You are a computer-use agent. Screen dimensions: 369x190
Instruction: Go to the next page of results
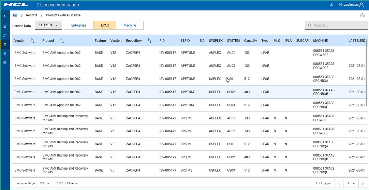(x=363, y=183)
